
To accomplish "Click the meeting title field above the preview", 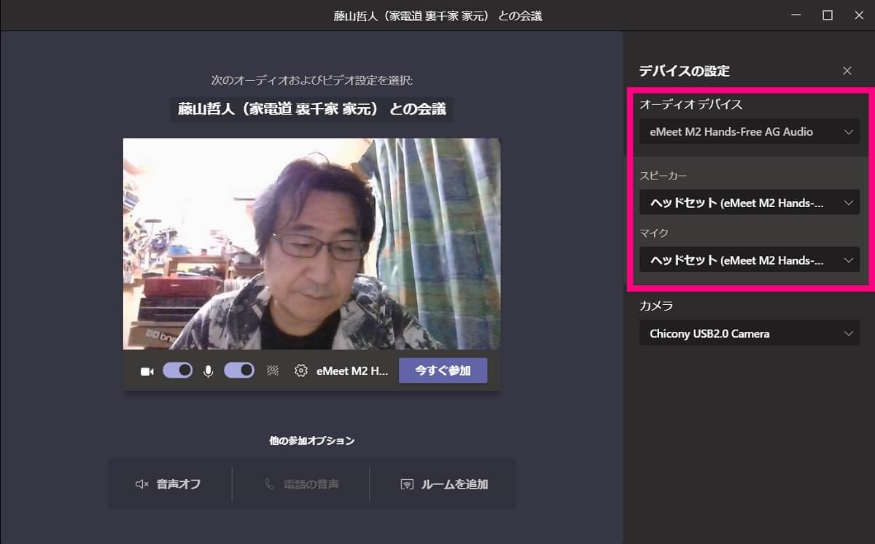I will [x=311, y=110].
